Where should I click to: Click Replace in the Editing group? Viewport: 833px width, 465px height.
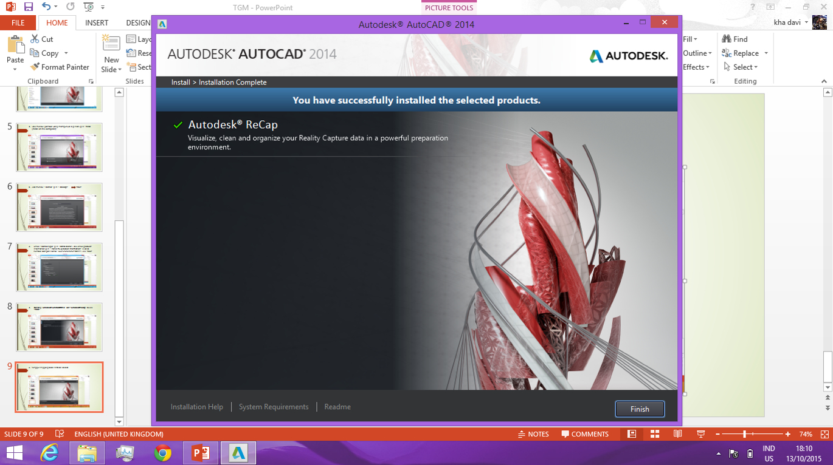[741, 53]
